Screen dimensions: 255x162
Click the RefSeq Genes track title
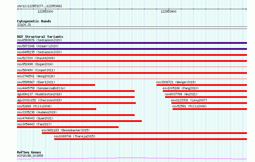point(29,152)
